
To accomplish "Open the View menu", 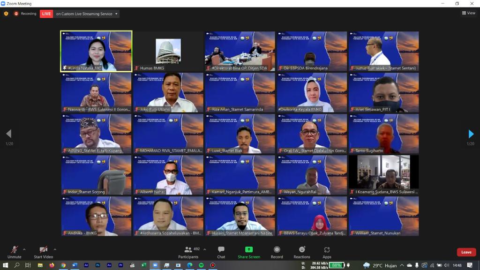I will 468,13.
